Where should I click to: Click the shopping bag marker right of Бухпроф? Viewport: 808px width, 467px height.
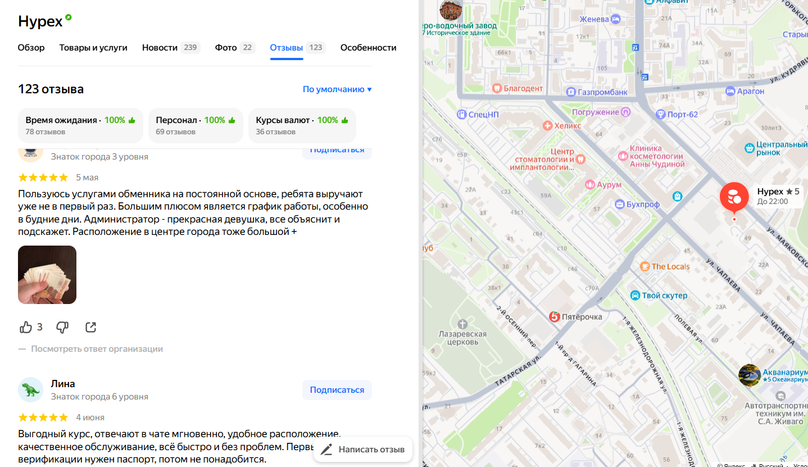678,196
